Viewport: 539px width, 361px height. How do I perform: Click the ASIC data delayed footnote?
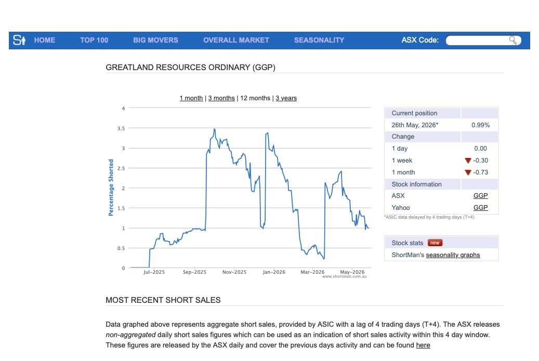[x=429, y=218]
